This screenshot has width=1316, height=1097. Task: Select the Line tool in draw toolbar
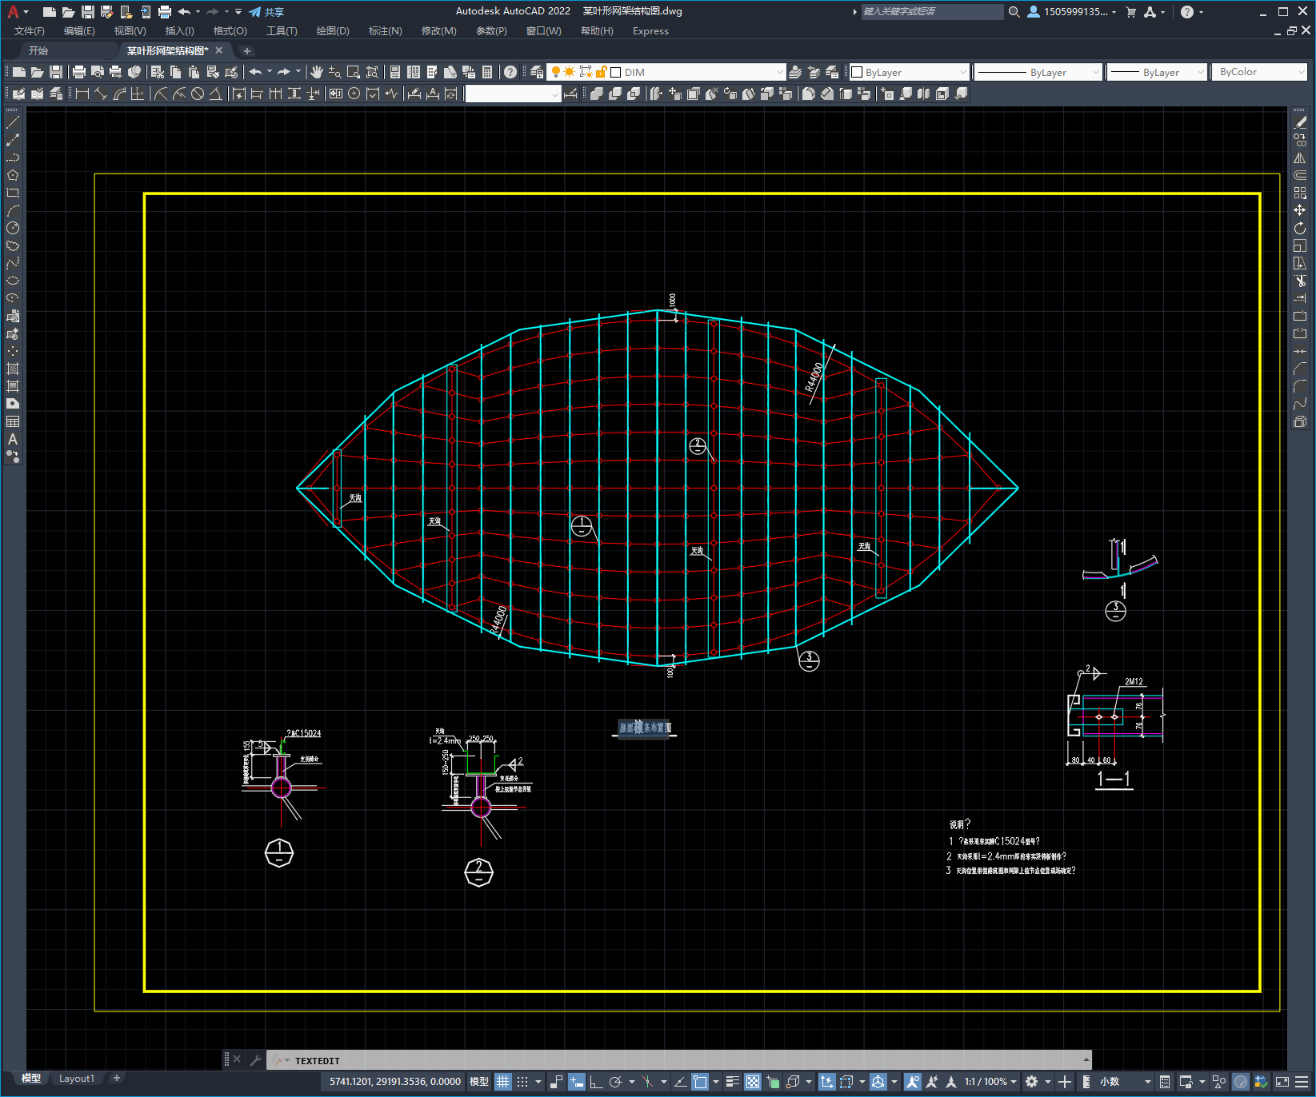13,122
